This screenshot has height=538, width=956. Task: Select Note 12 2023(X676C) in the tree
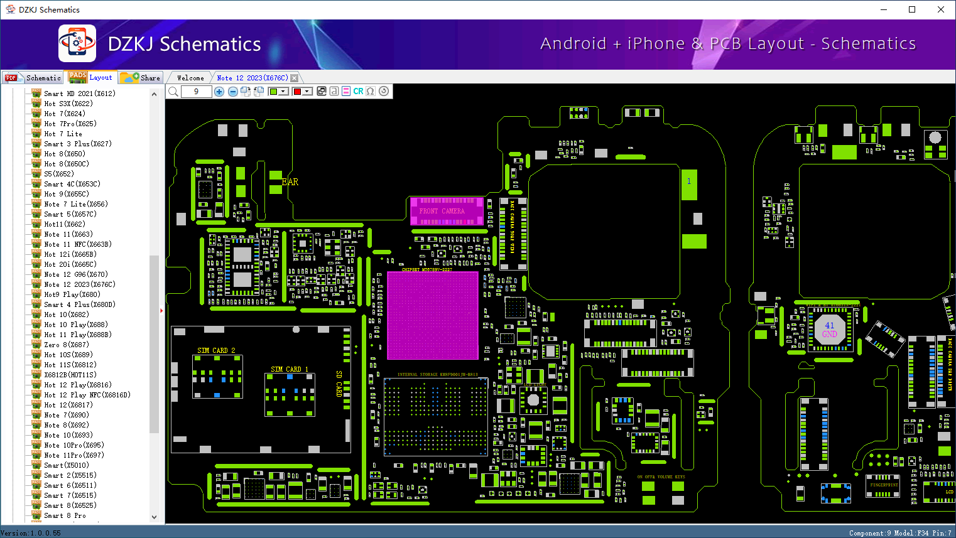point(80,284)
